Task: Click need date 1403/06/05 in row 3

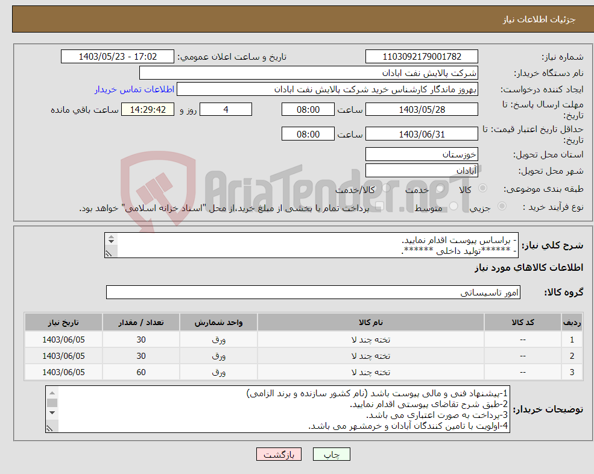Action: pos(63,373)
